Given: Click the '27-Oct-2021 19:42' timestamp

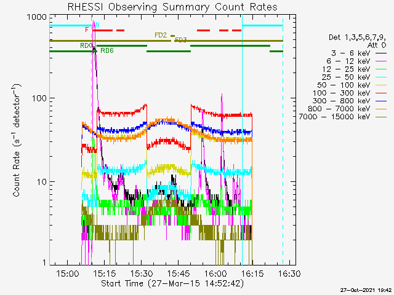Looking at the screenshot, I should (x=366, y=290).
